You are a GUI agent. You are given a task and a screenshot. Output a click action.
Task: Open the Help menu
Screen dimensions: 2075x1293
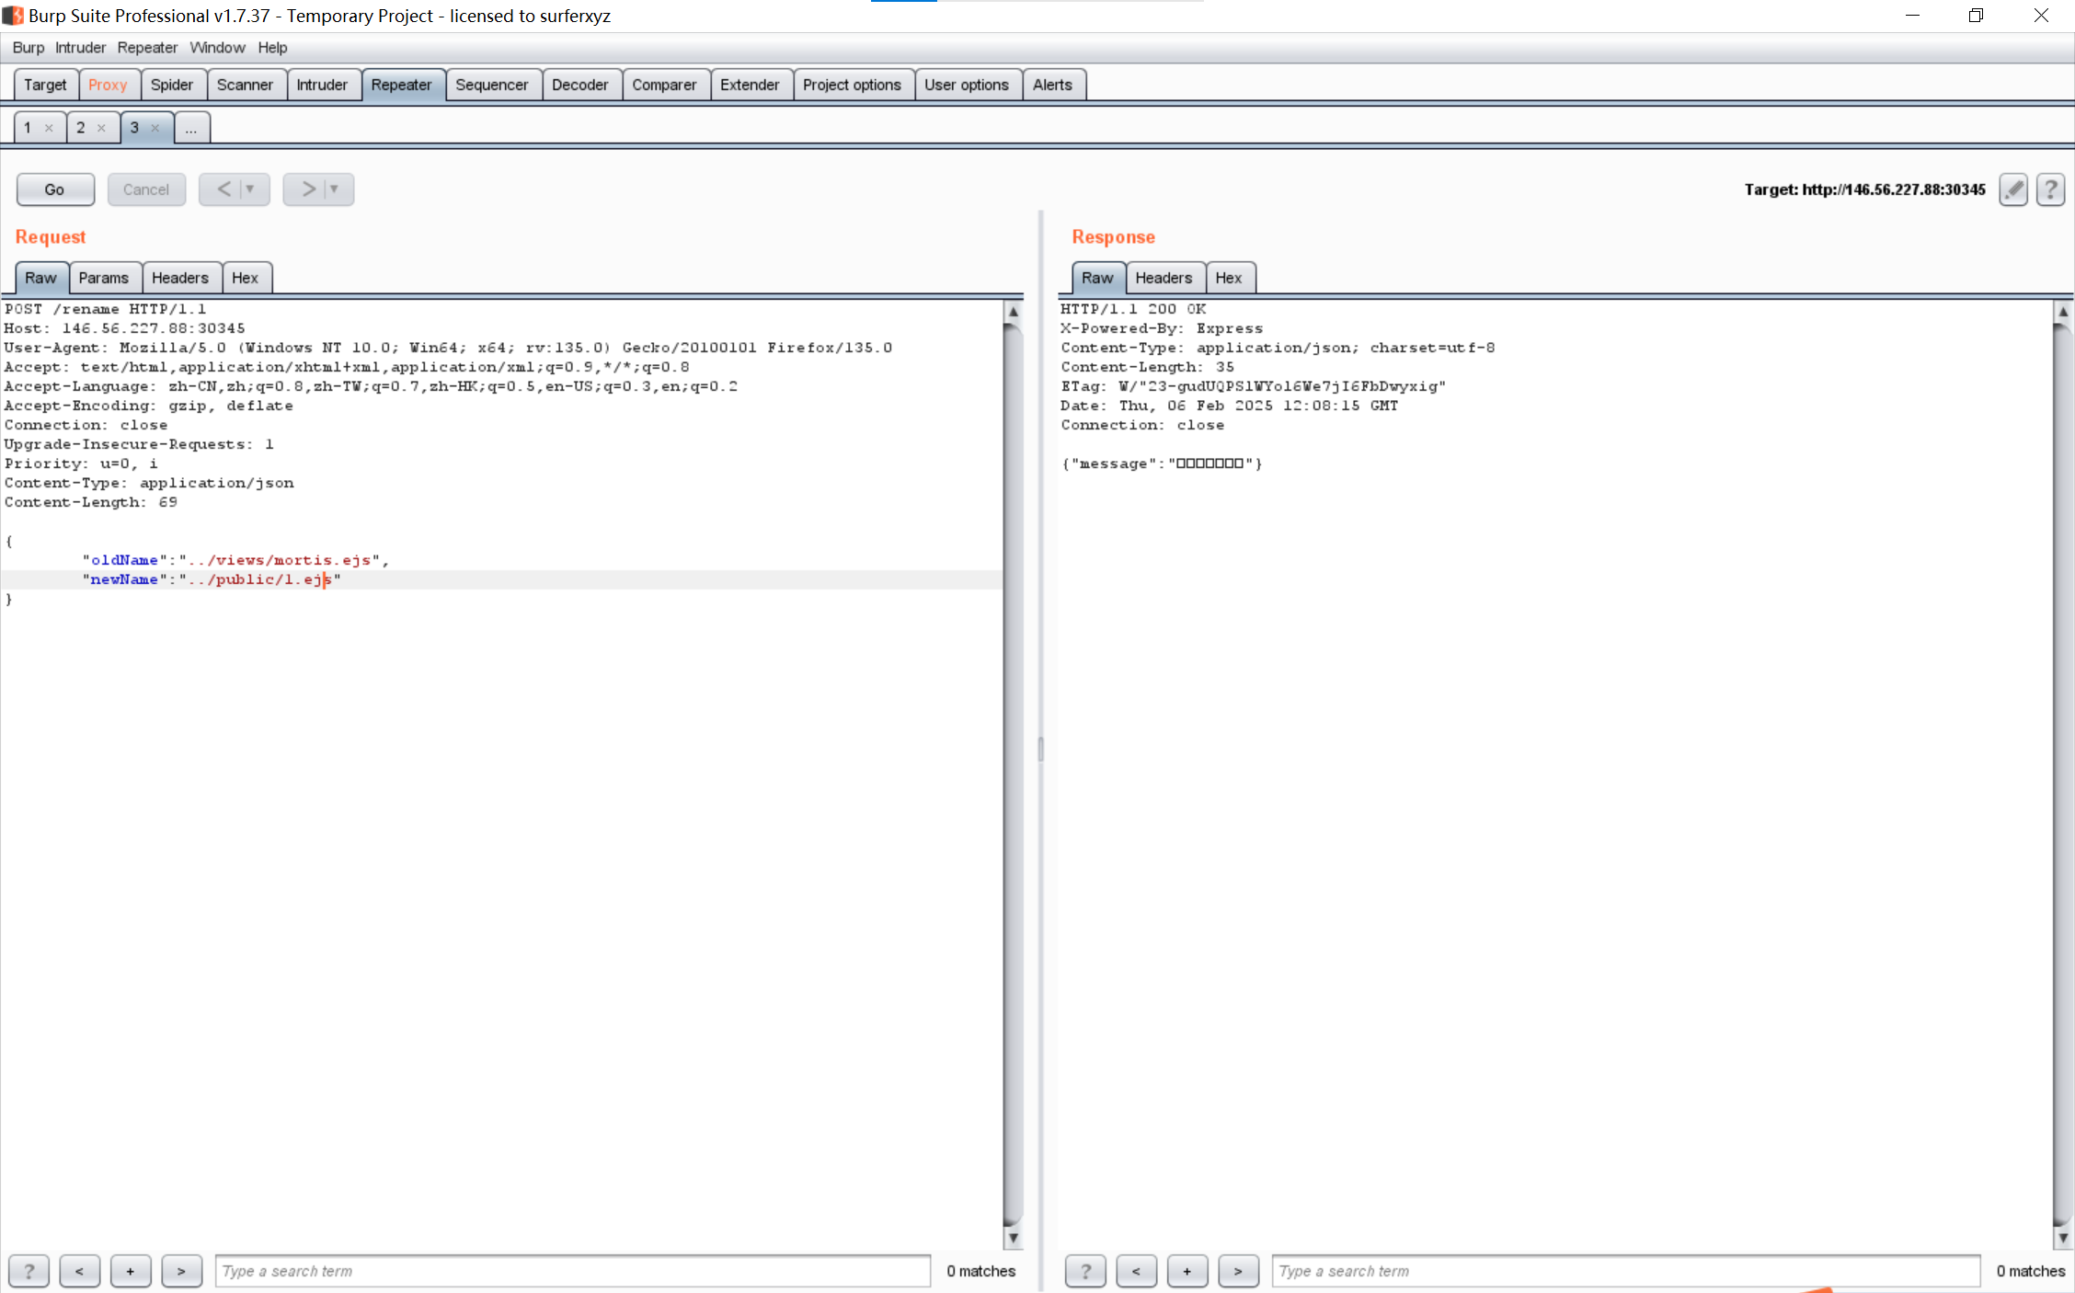[x=272, y=48]
